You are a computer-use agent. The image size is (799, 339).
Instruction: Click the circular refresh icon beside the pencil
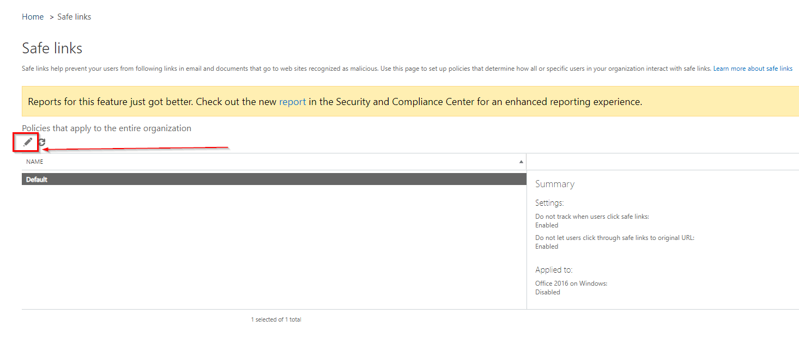pyautogui.click(x=41, y=142)
